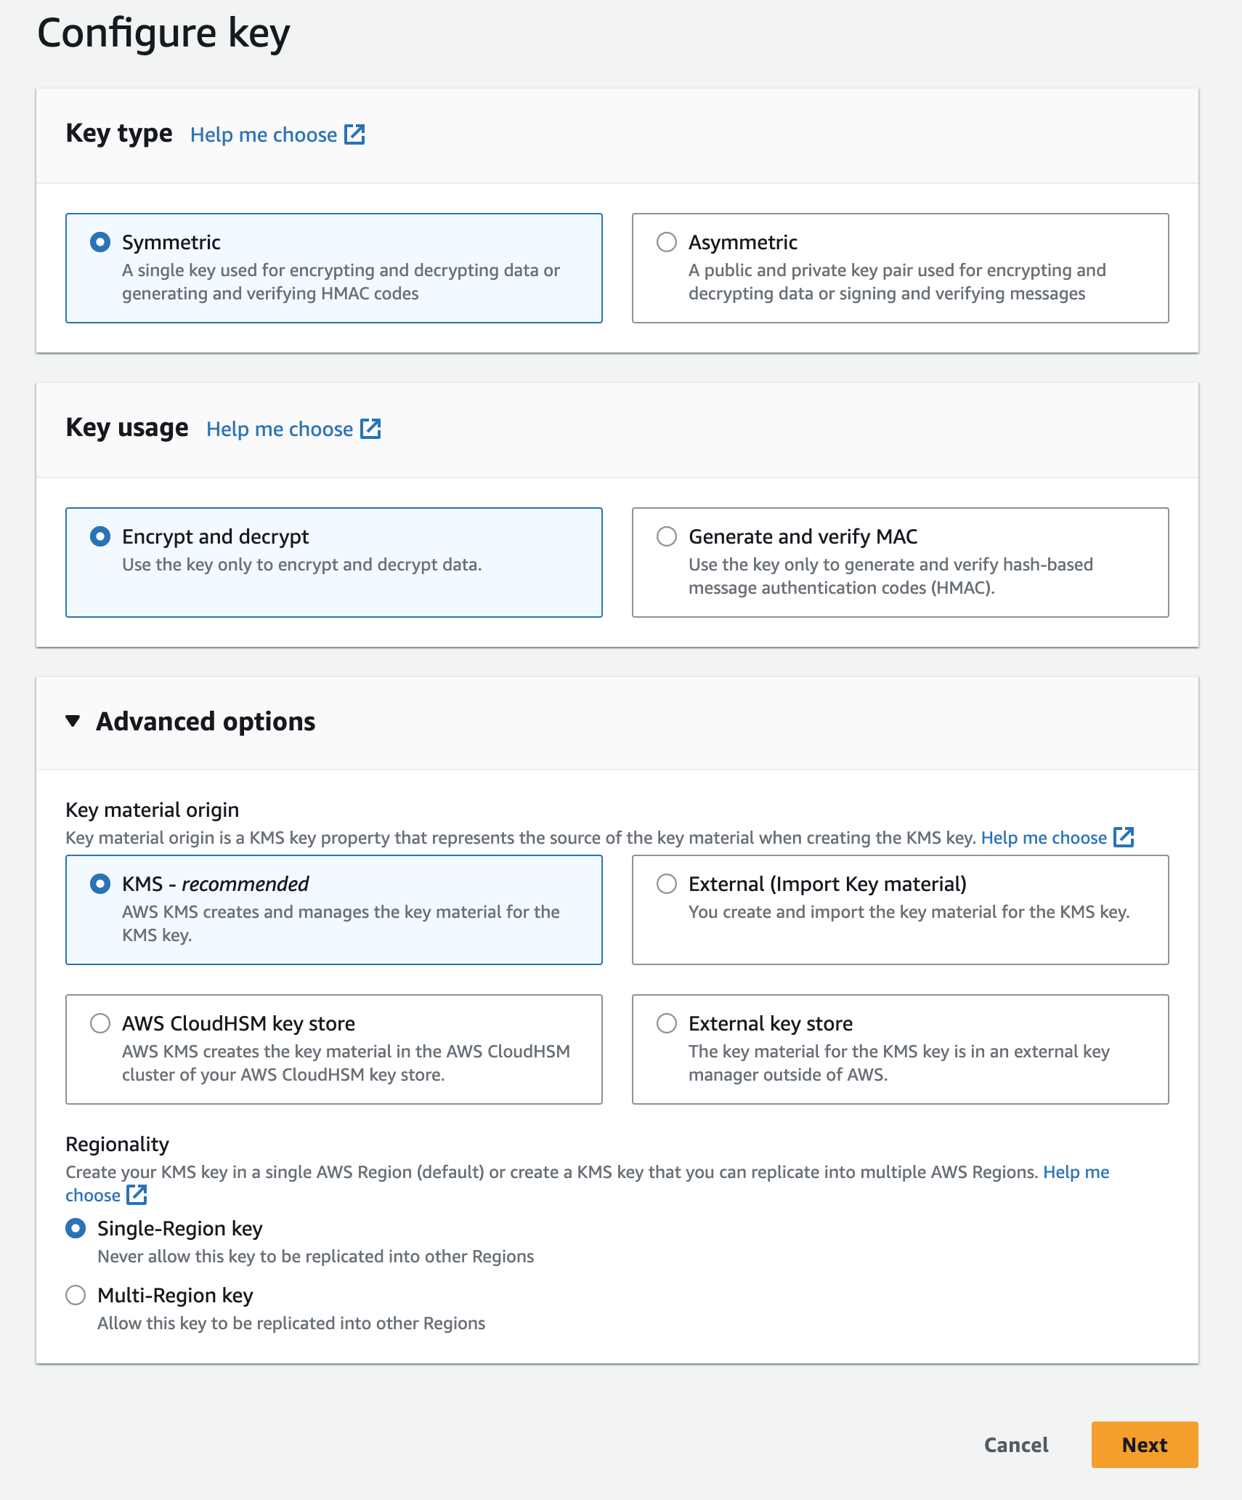Open Key usage Help me choose link
This screenshot has height=1500, width=1242.
(x=280, y=430)
